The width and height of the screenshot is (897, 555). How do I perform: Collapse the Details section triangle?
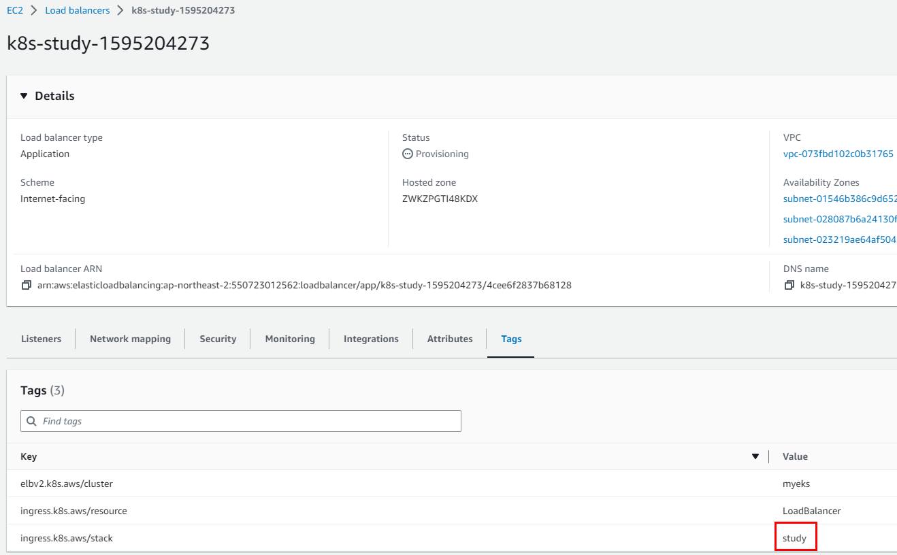pos(25,96)
